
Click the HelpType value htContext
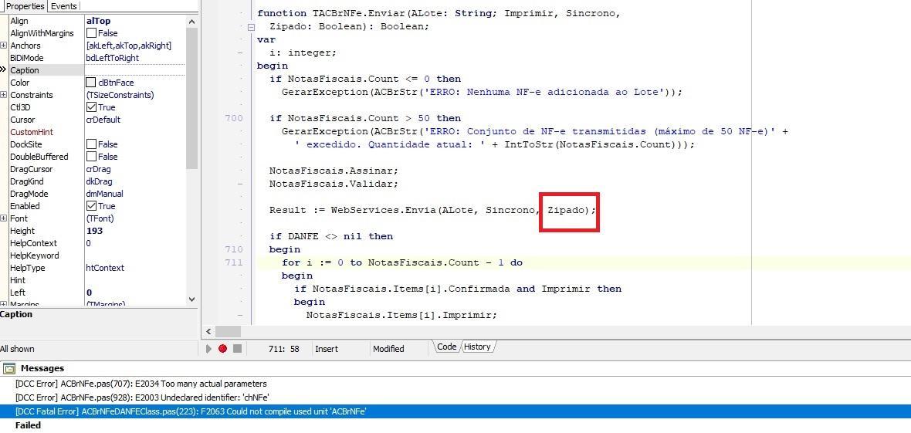tap(105, 268)
